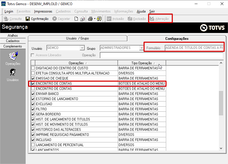Check LANCAMENTO DE PERCENTUAL checkbox
This screenshot has width=228, height=164.
33,145
